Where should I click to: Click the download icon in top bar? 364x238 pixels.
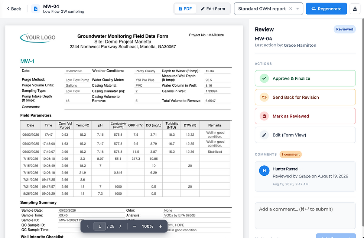tap(355, 9)
